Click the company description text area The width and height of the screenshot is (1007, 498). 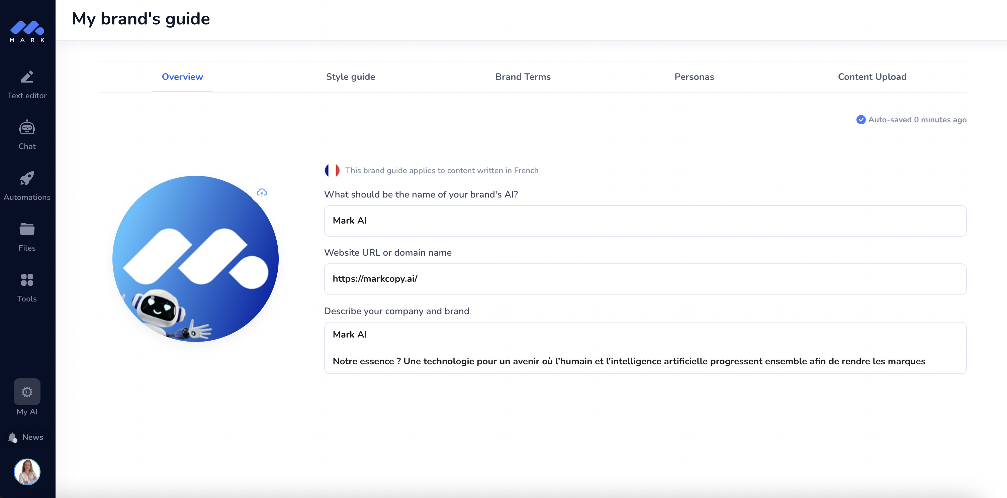coord(645,348)
